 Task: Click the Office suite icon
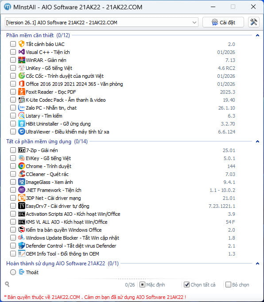point(21,84)
